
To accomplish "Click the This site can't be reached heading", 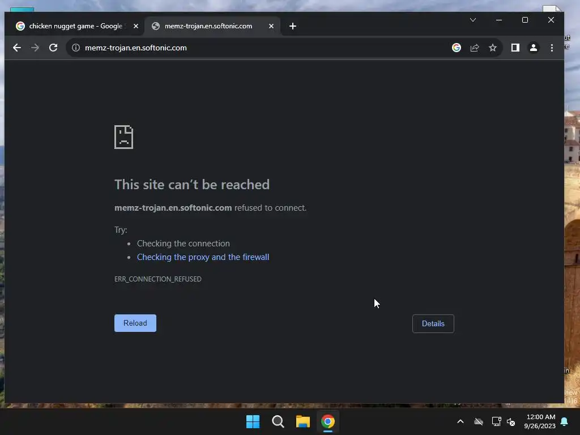I will [x=192, y=185].
